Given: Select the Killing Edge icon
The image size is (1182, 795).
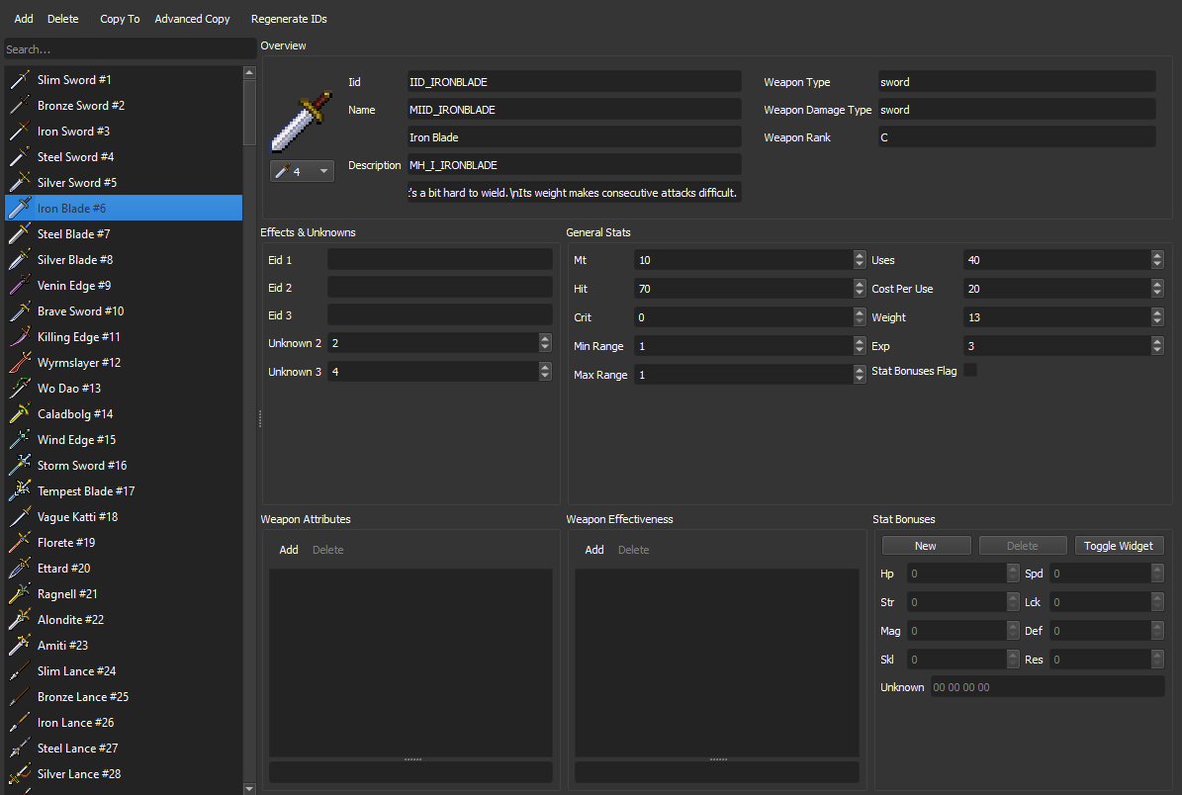Looking at the screenshot, I should (x=20, y=337).
